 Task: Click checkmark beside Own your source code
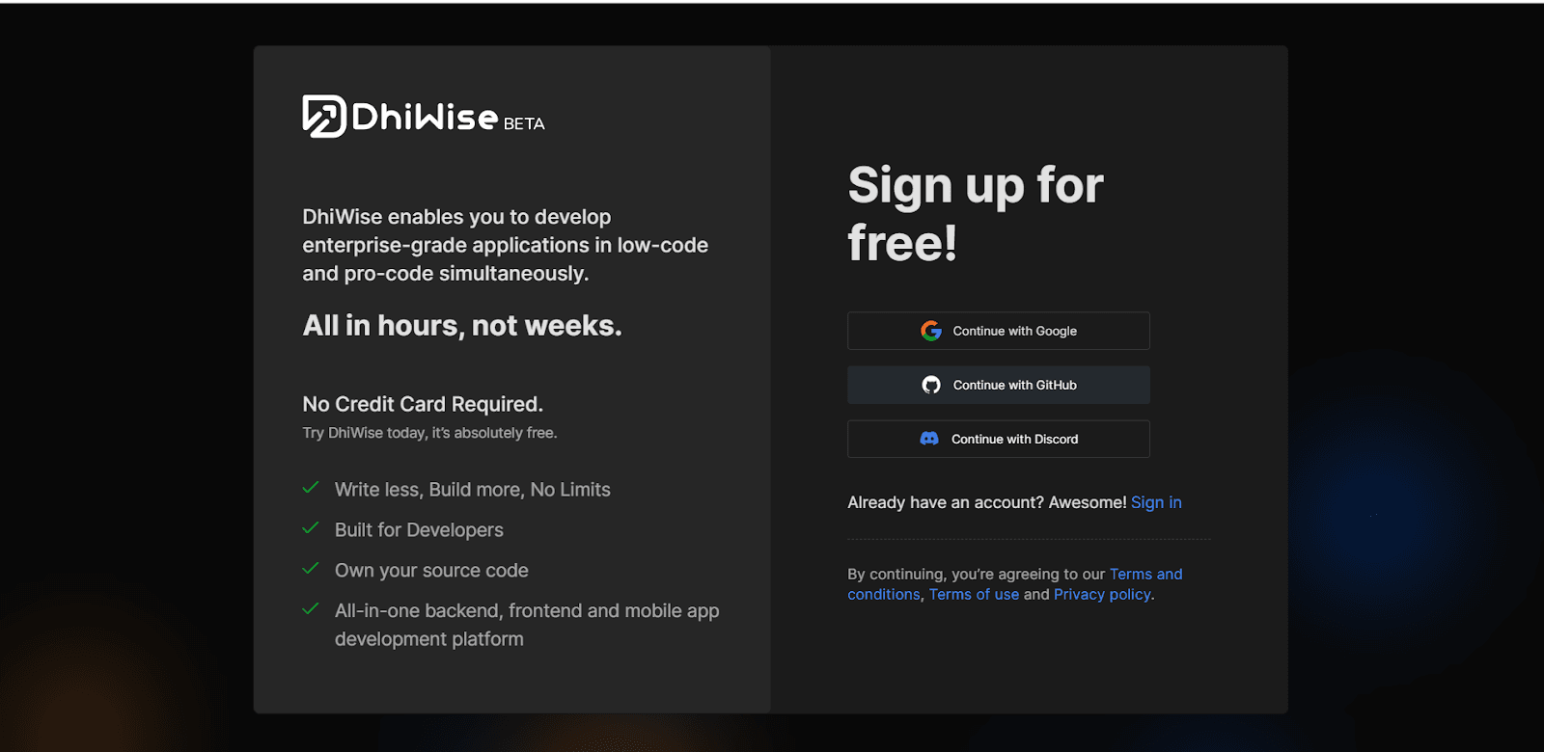[x=311, y=569]
